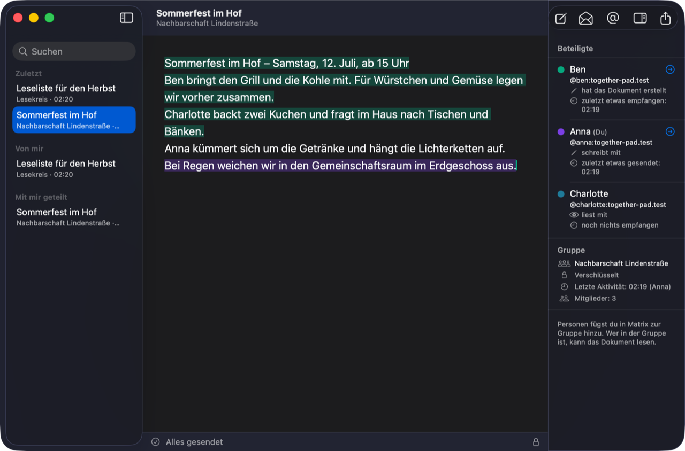685x451 pixels.
Task: Click the Mitglieder: 3 entry
Action: coord(595,298)
